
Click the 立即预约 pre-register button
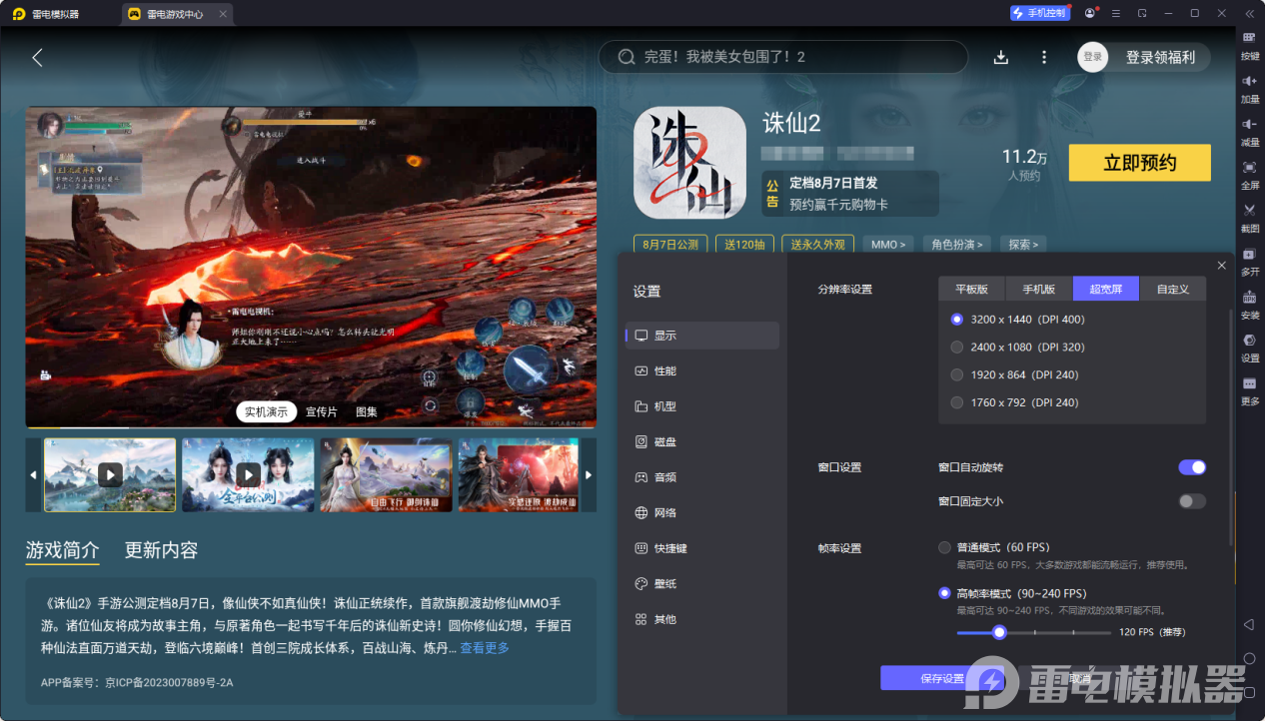click(1139, 163)
